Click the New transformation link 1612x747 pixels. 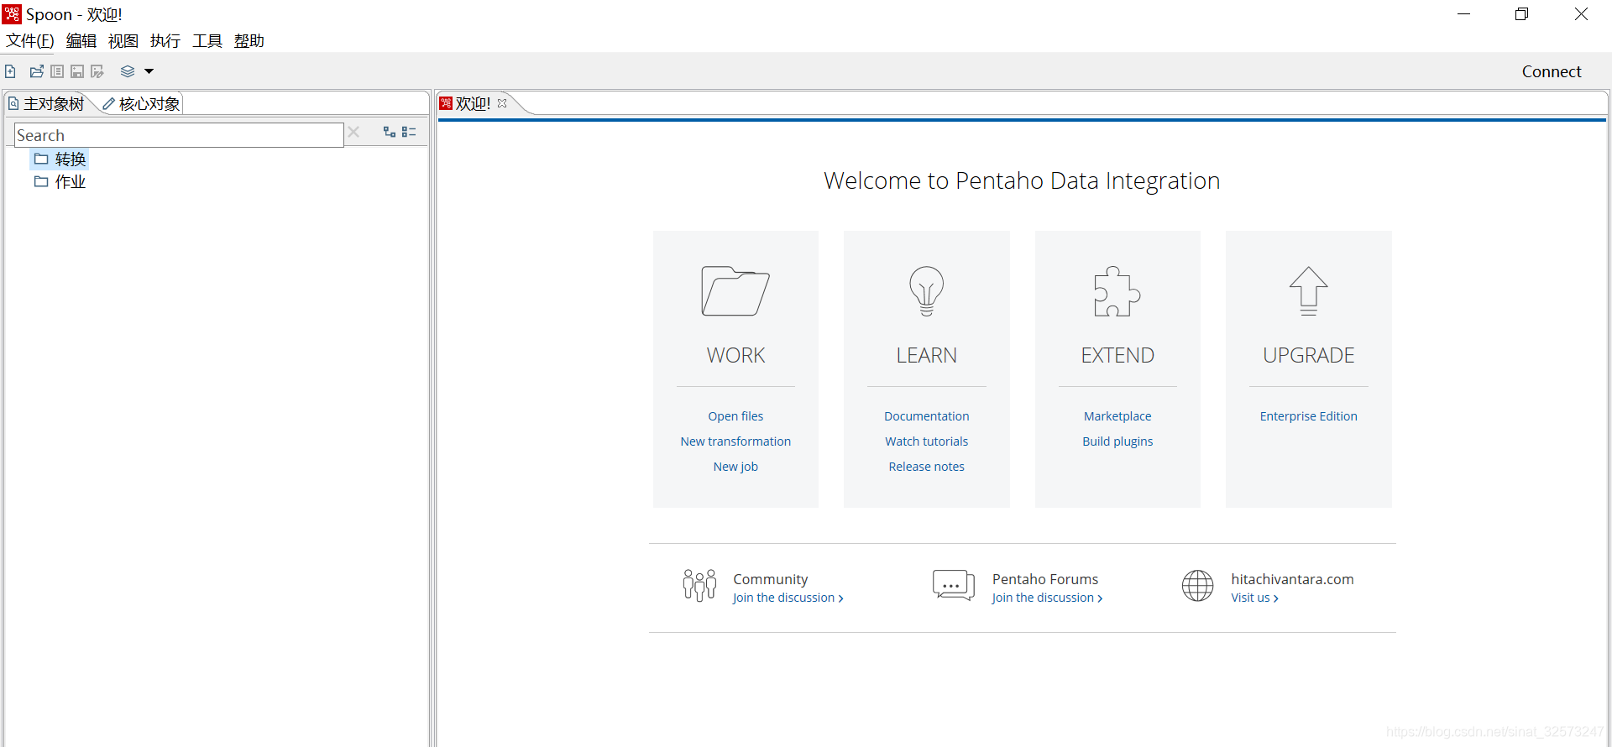point(735,441)
